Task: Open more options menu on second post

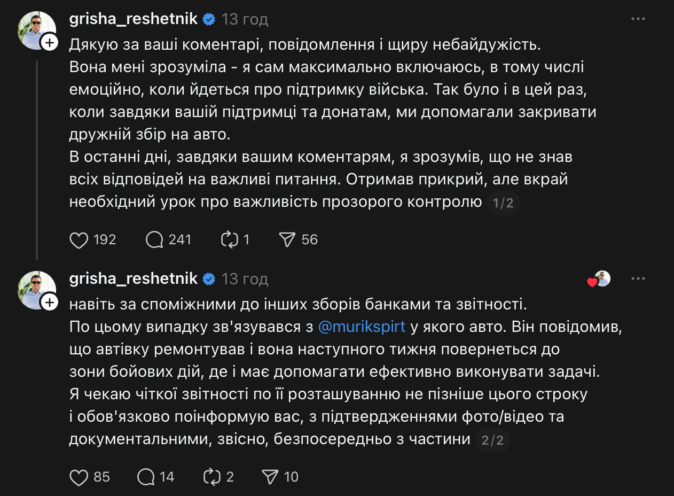Action: point(638,279)
